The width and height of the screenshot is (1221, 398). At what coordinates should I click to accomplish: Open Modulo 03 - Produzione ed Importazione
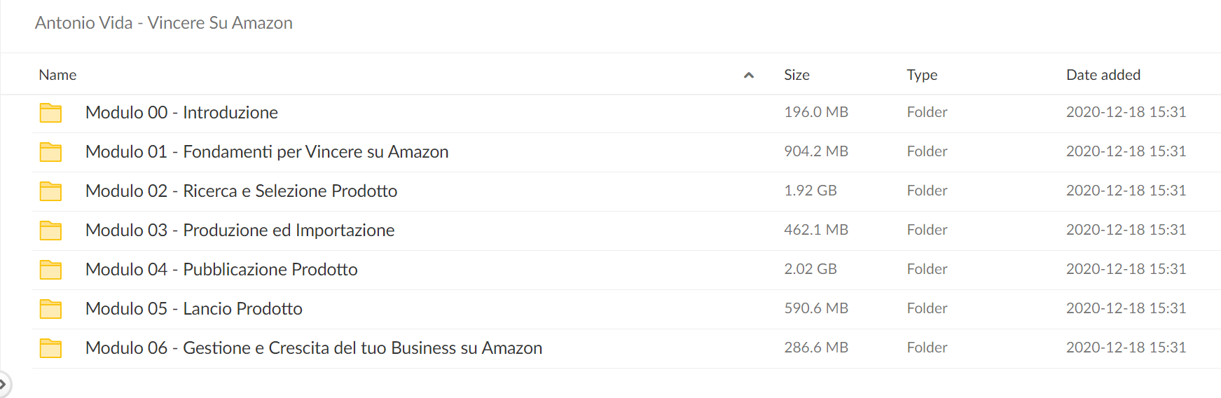coord(240,231)
